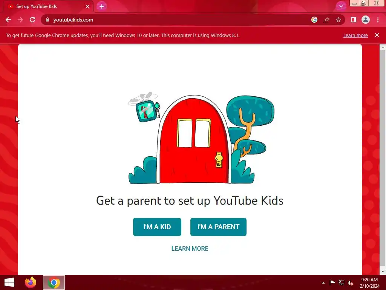Open the Chrome three-dot menu
Image resolution: width=386 pixels, height=290 pixels.
[x=378, y=20]
